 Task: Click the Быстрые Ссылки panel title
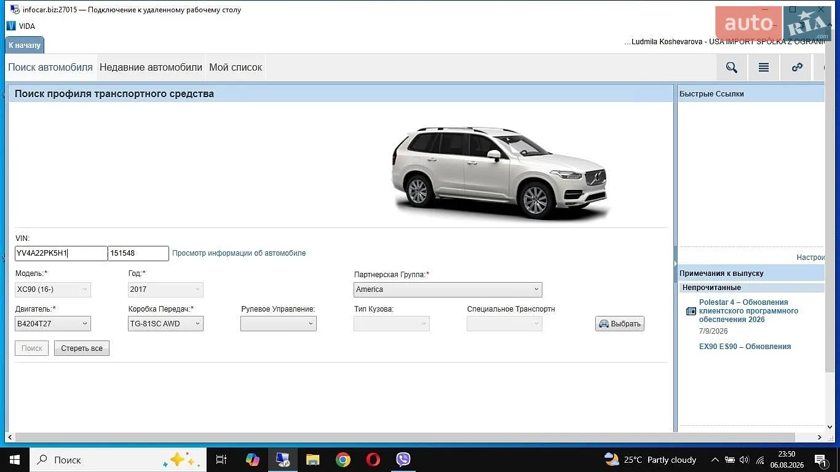711,94
